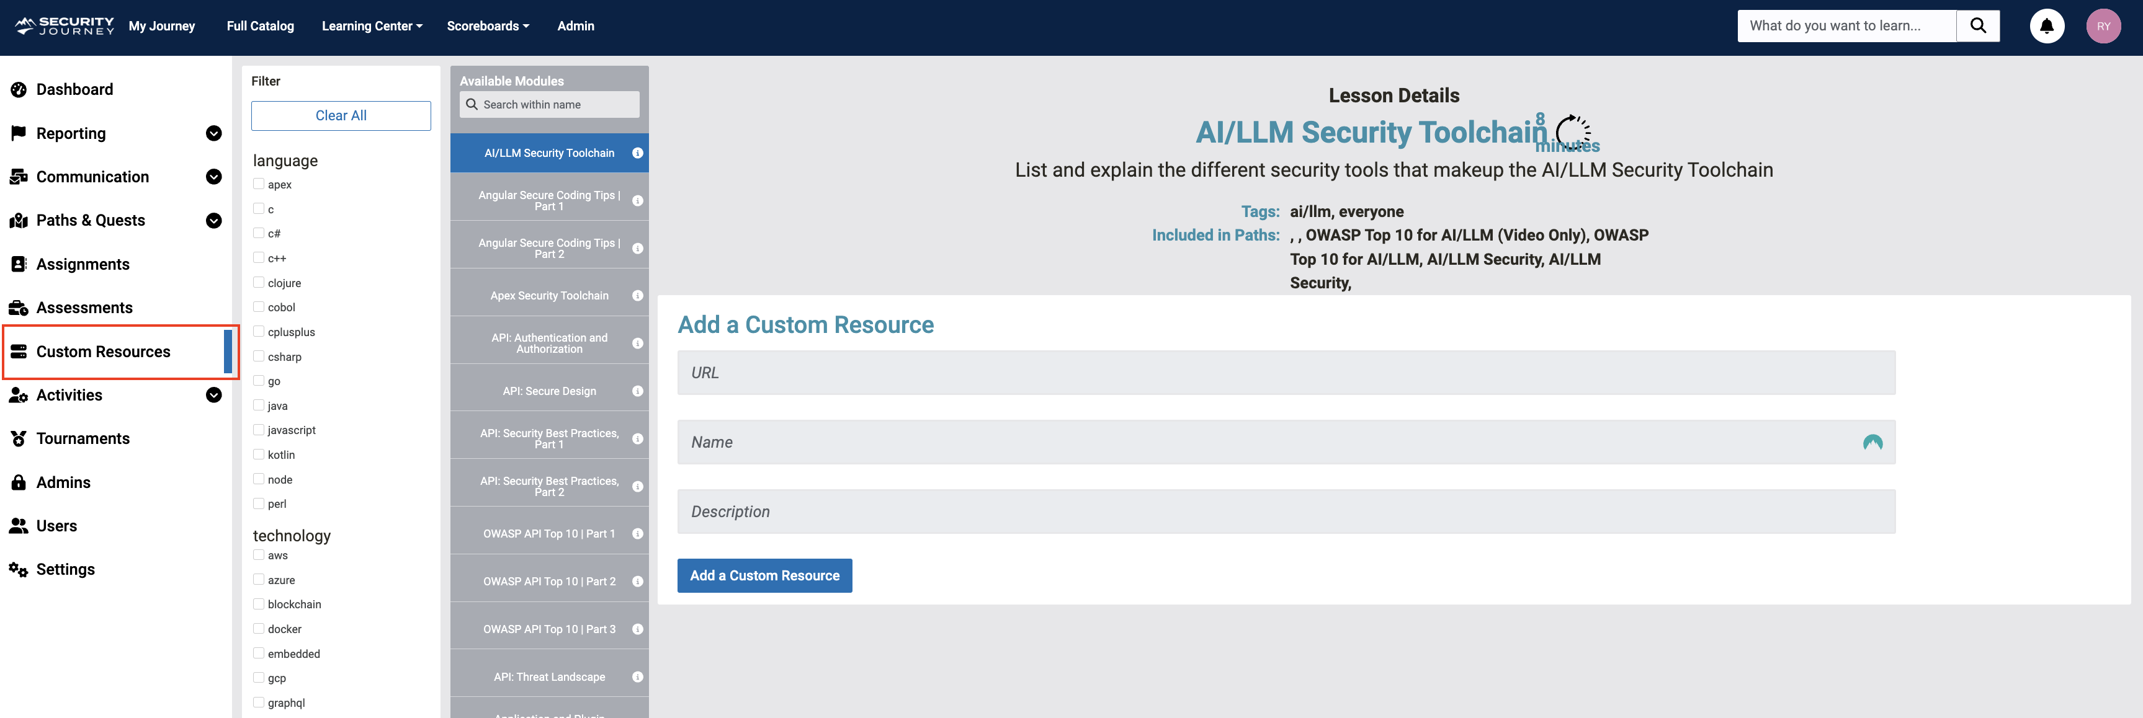Open Admin in top navigation

coord(576,26)
